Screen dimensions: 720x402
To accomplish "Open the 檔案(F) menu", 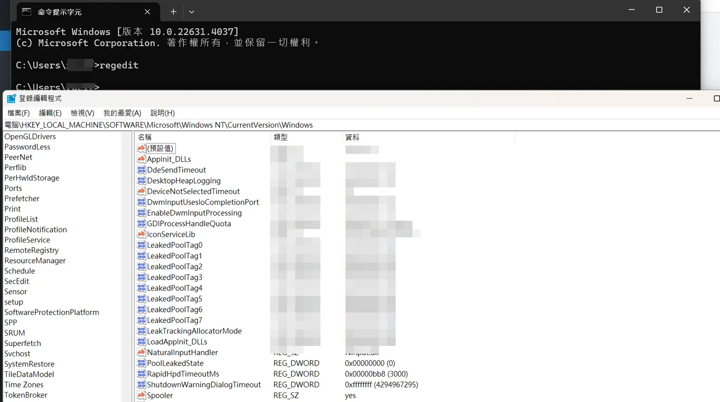I will [18, 113].
